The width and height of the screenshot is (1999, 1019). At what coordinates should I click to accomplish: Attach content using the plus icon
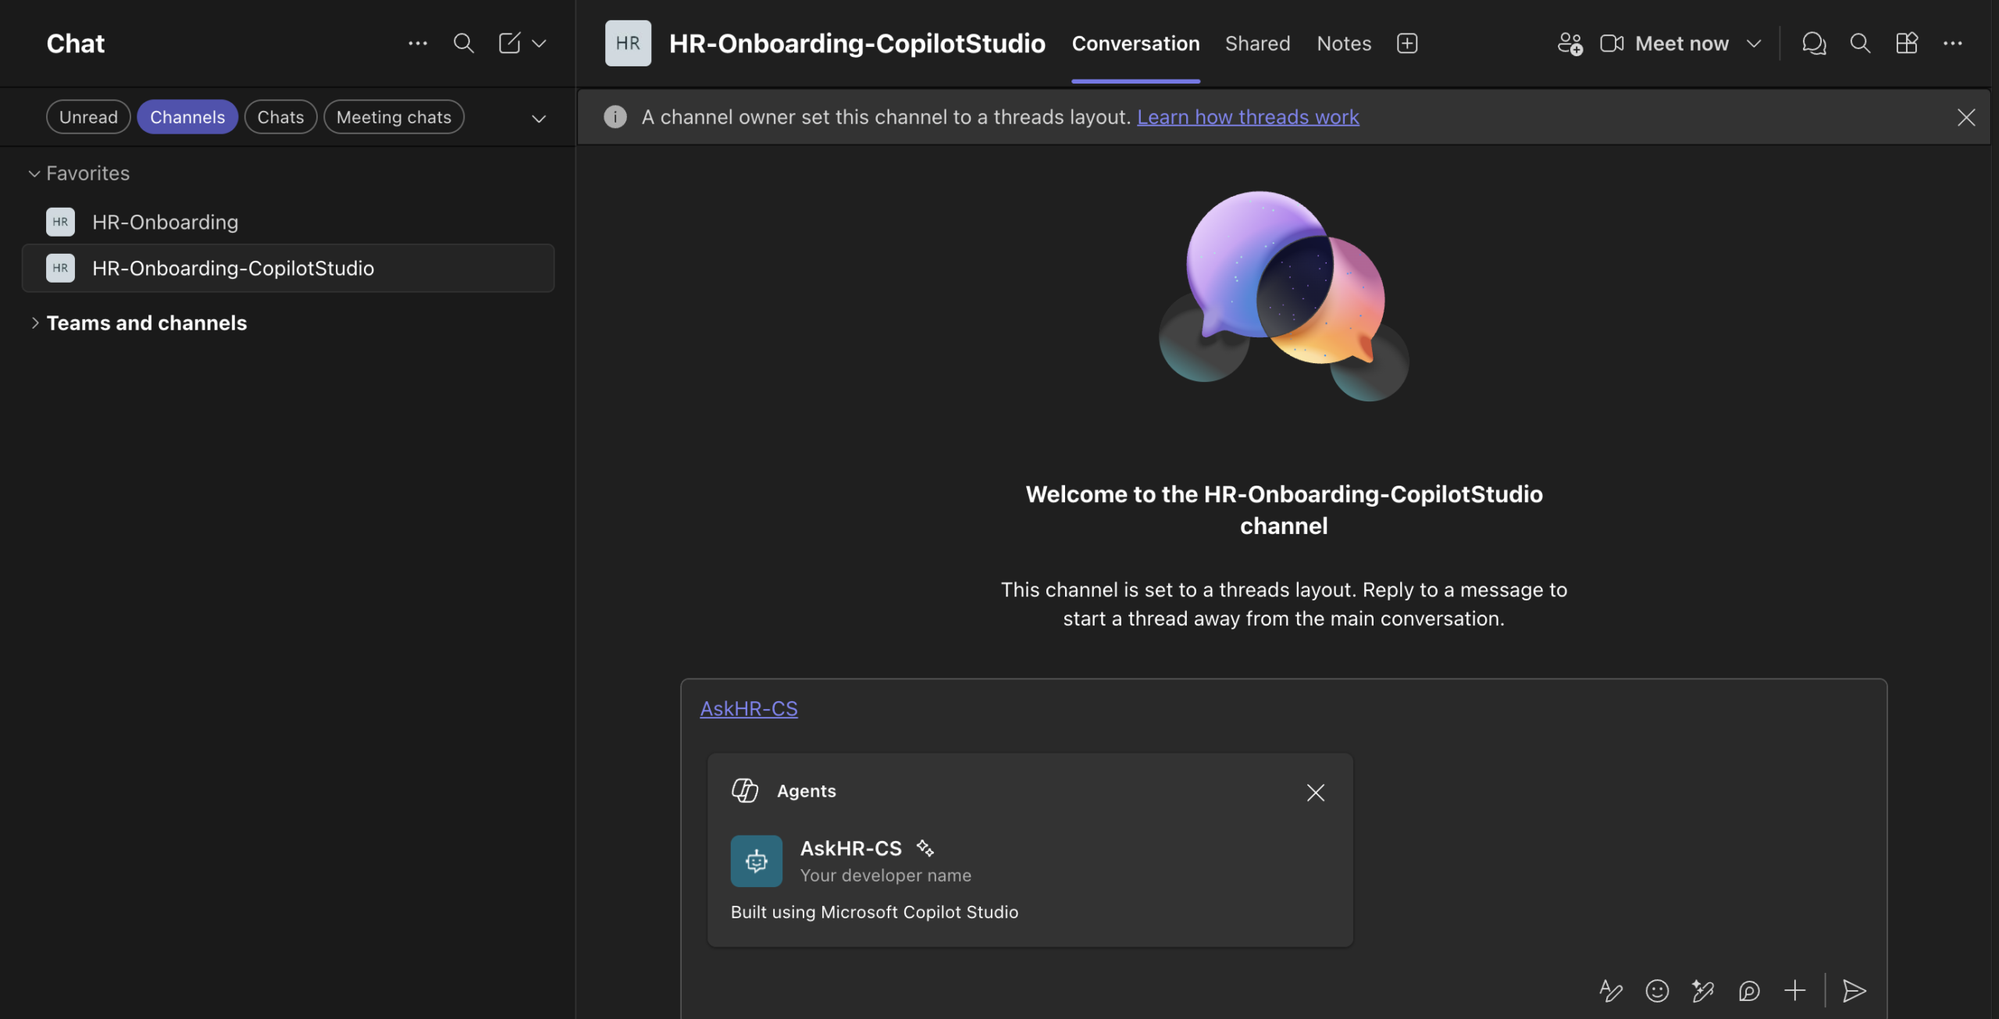pos(1794,991)
